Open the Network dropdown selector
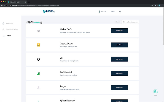Screen dimensions: 164x102 coord(130,22)
